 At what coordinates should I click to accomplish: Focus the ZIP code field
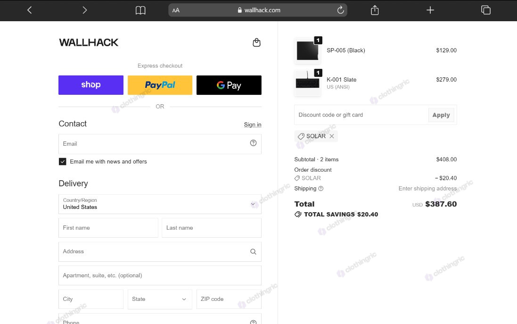click(229, 299)
